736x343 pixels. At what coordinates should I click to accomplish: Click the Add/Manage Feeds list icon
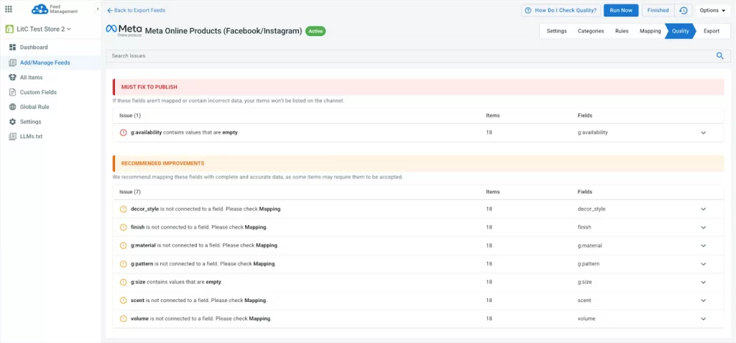coord(13,63)
